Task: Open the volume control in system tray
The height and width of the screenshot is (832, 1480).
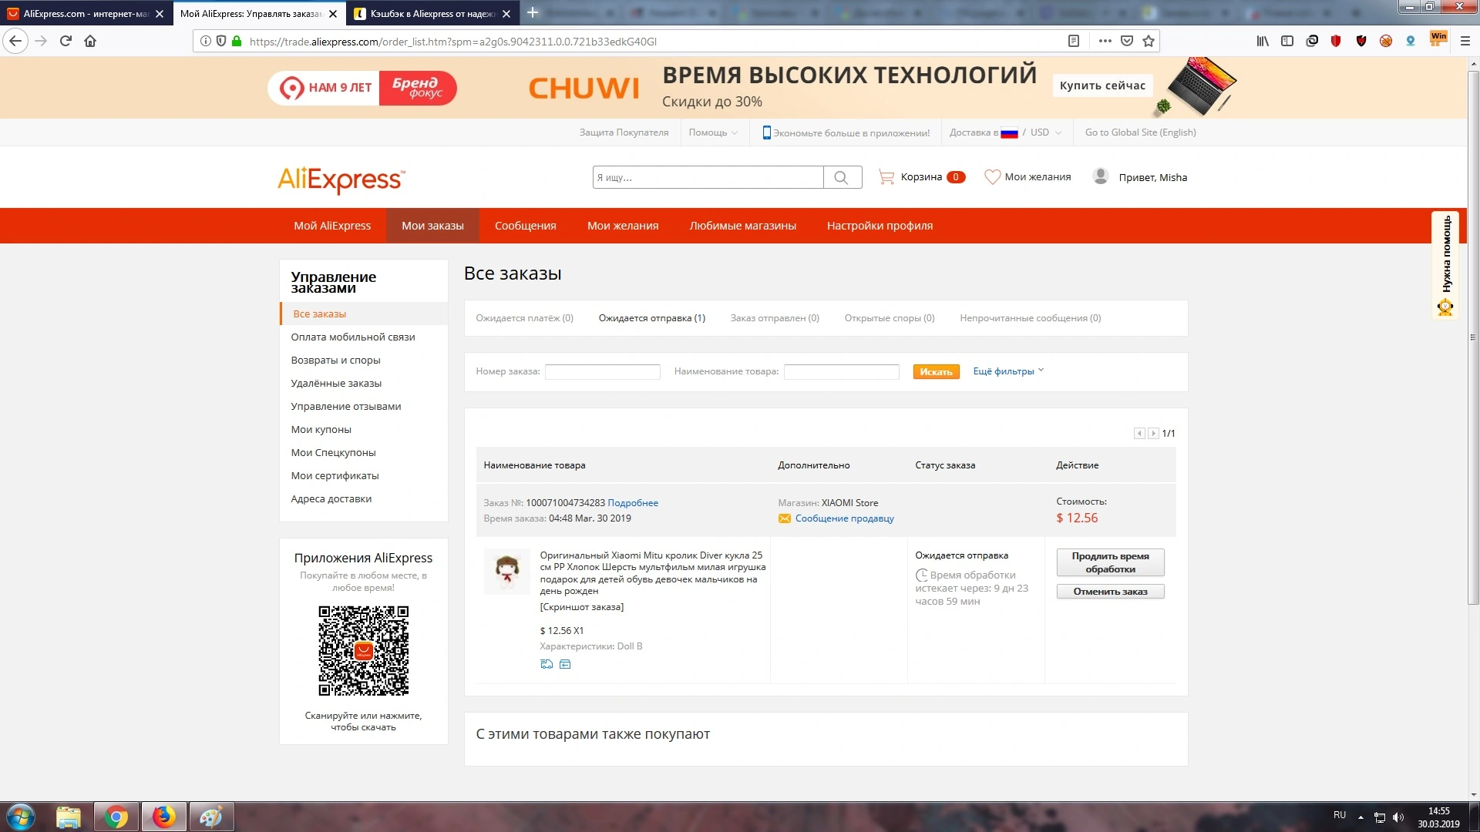Action: point(1398,817)
